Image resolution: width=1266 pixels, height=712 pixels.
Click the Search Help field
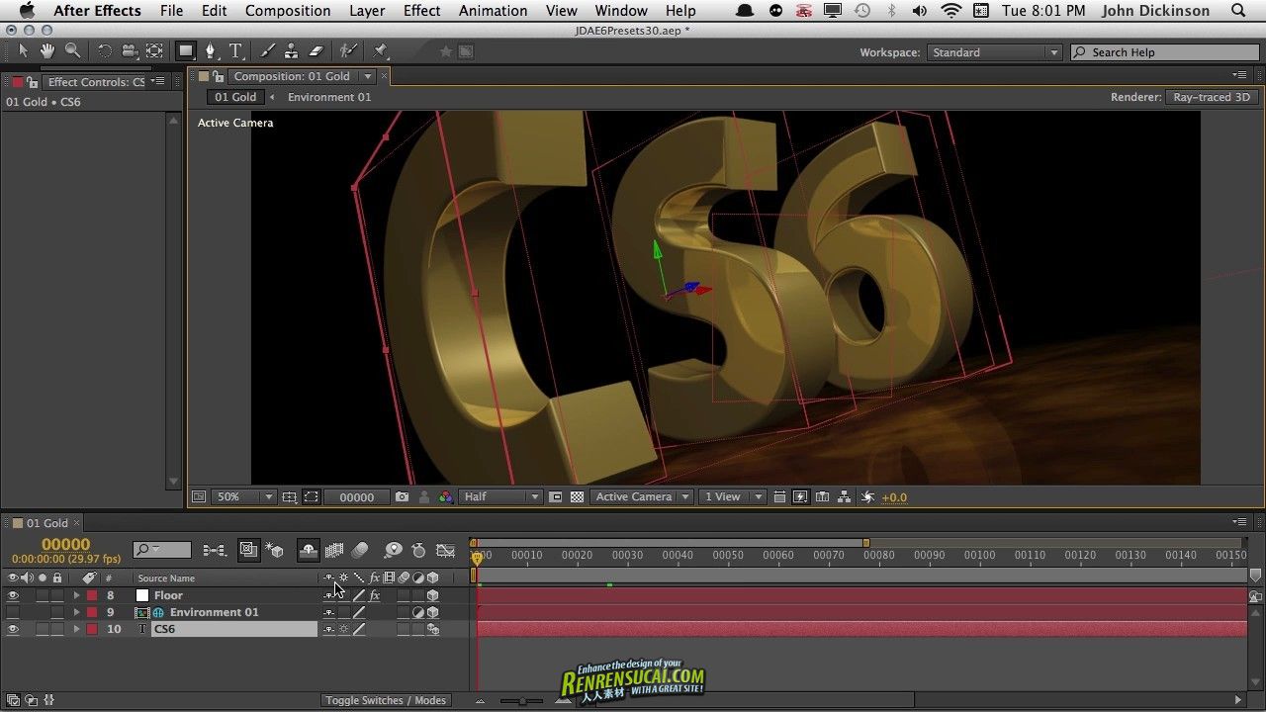point(1164,52)
